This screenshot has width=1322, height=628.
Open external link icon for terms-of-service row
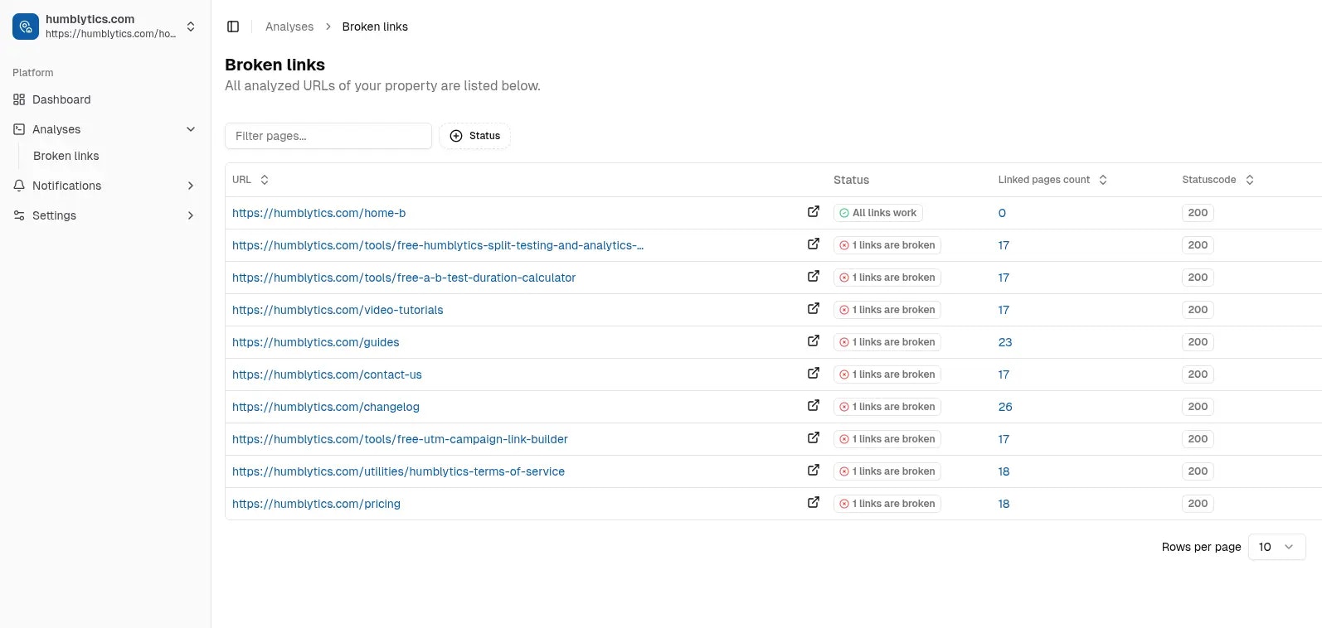814,471
